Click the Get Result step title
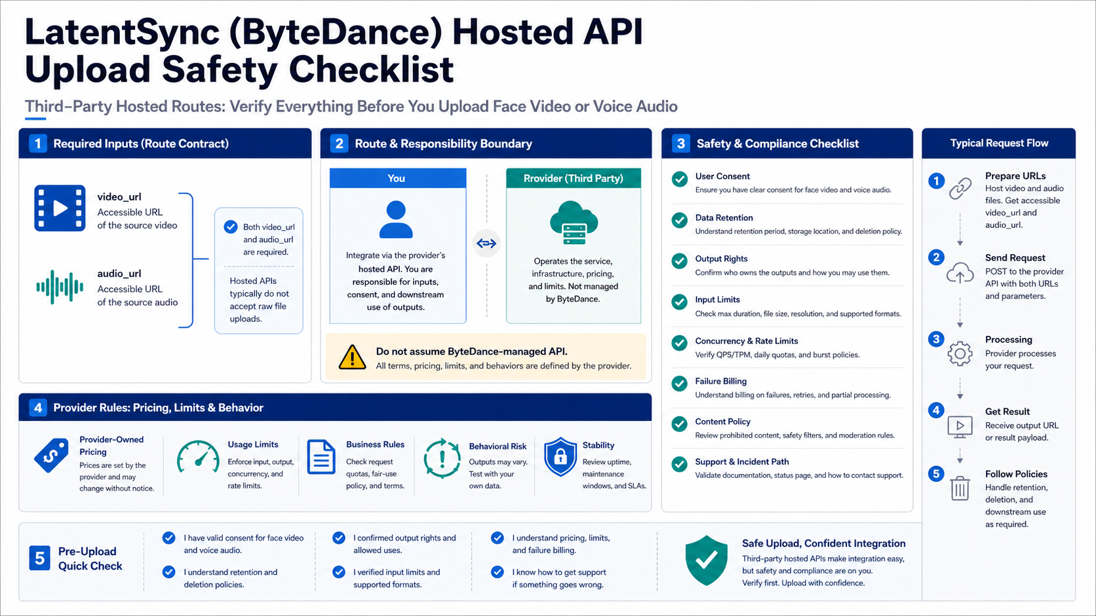 (1008, 412)
